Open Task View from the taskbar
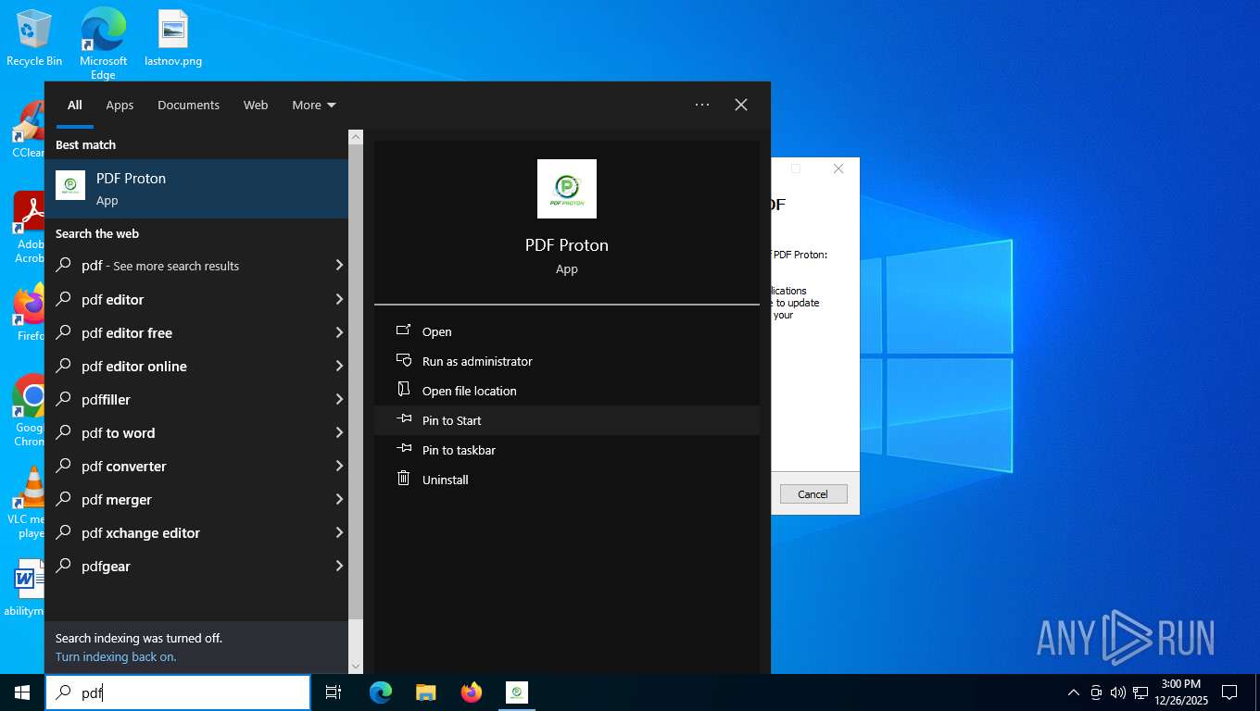Screen dimensions: 1260x711 pos(334,692)
